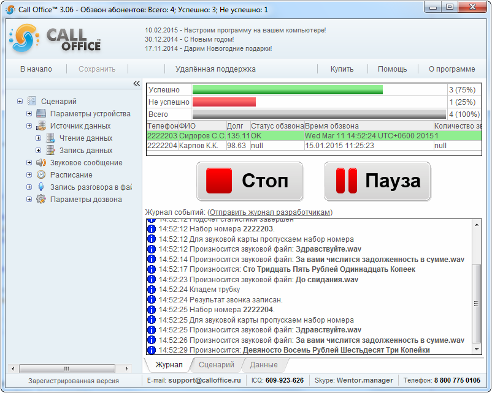This screenshot has height=393, width=492.
Task: Click info icon of 'Набор номера 2222203' entry
Action: coord(152,228)
